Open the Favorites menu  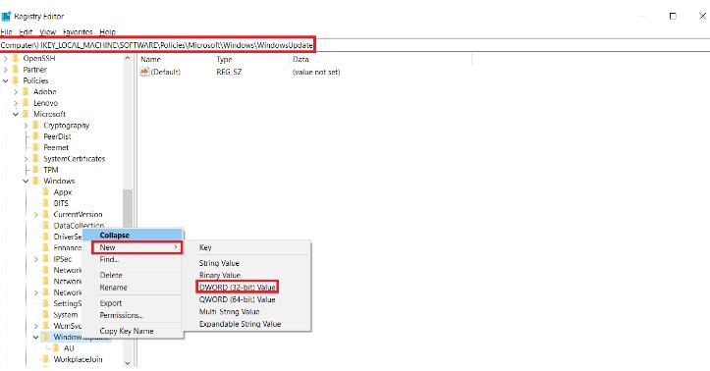78,31
